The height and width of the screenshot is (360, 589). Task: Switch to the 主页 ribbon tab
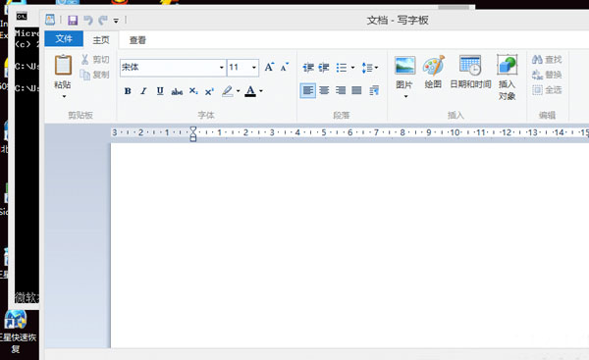tap(101, 40)
